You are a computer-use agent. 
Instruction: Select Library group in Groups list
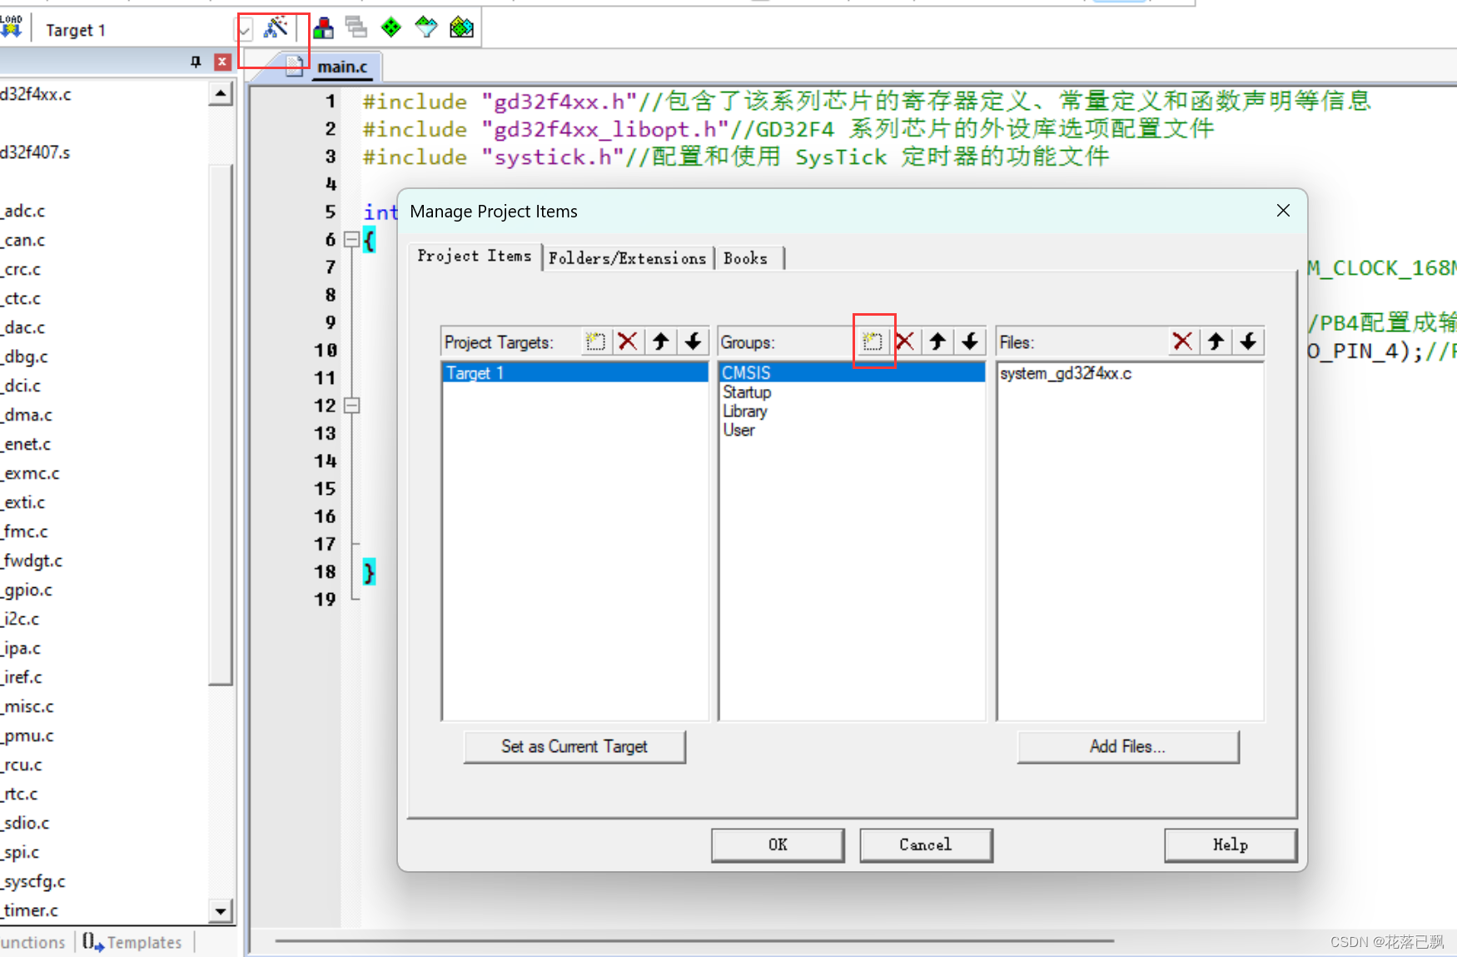(x=745, y=411)
